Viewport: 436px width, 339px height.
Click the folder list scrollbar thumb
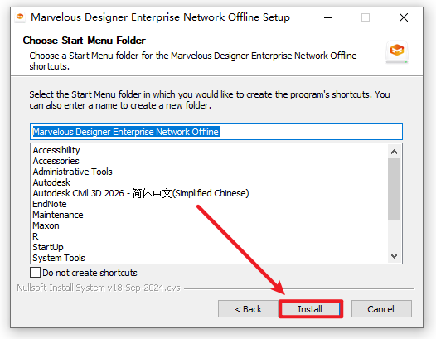(x=394, y=189)
